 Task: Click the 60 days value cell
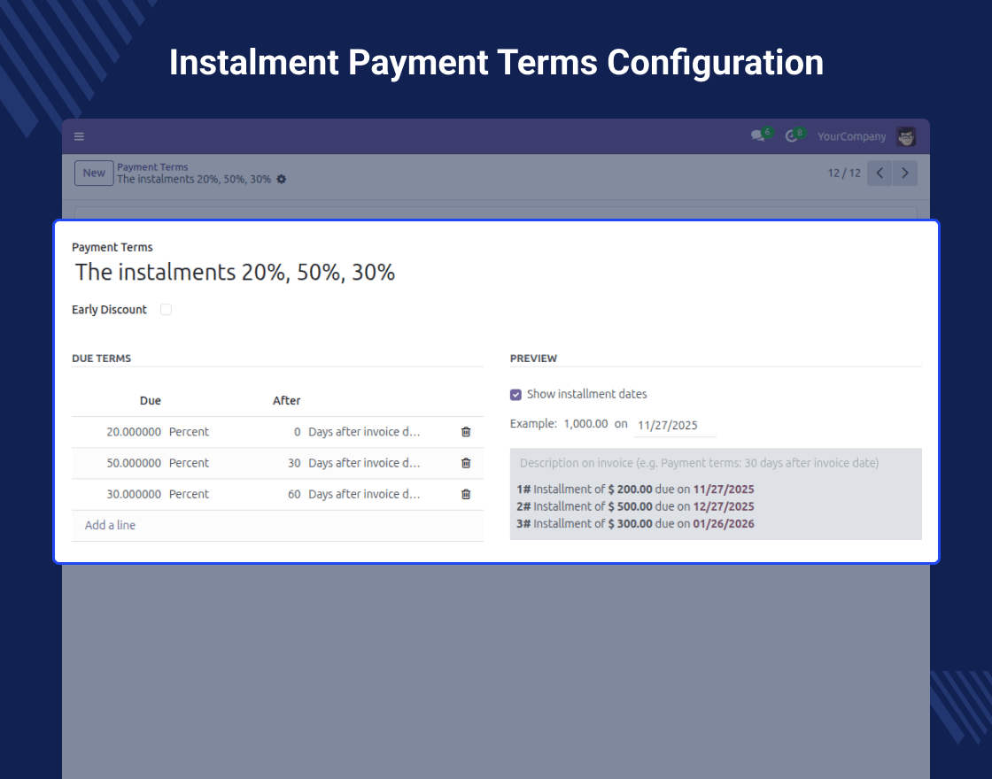tap(294, 494)
